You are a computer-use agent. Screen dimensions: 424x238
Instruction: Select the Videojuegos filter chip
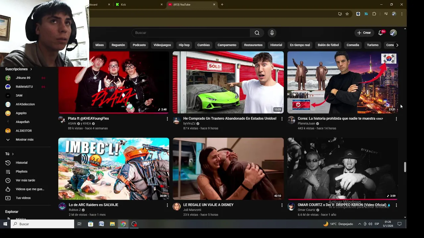162,45
